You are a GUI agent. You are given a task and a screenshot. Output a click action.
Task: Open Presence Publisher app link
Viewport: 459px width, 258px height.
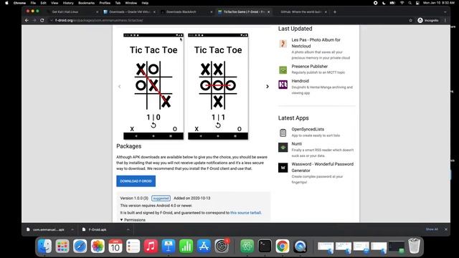click(309, 67)
